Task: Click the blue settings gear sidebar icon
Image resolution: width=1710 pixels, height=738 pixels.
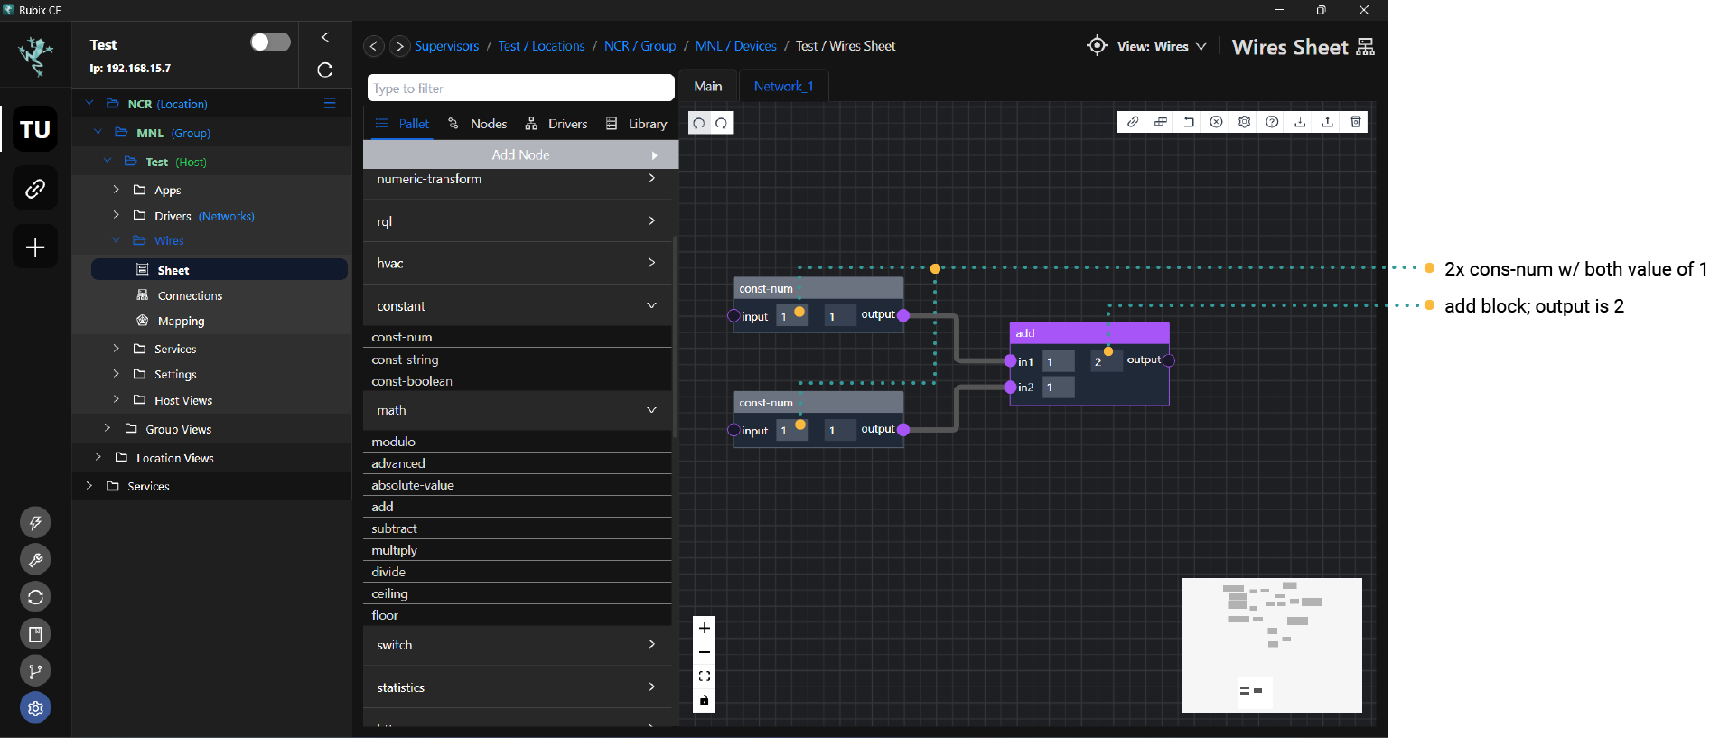Action: 35,708
